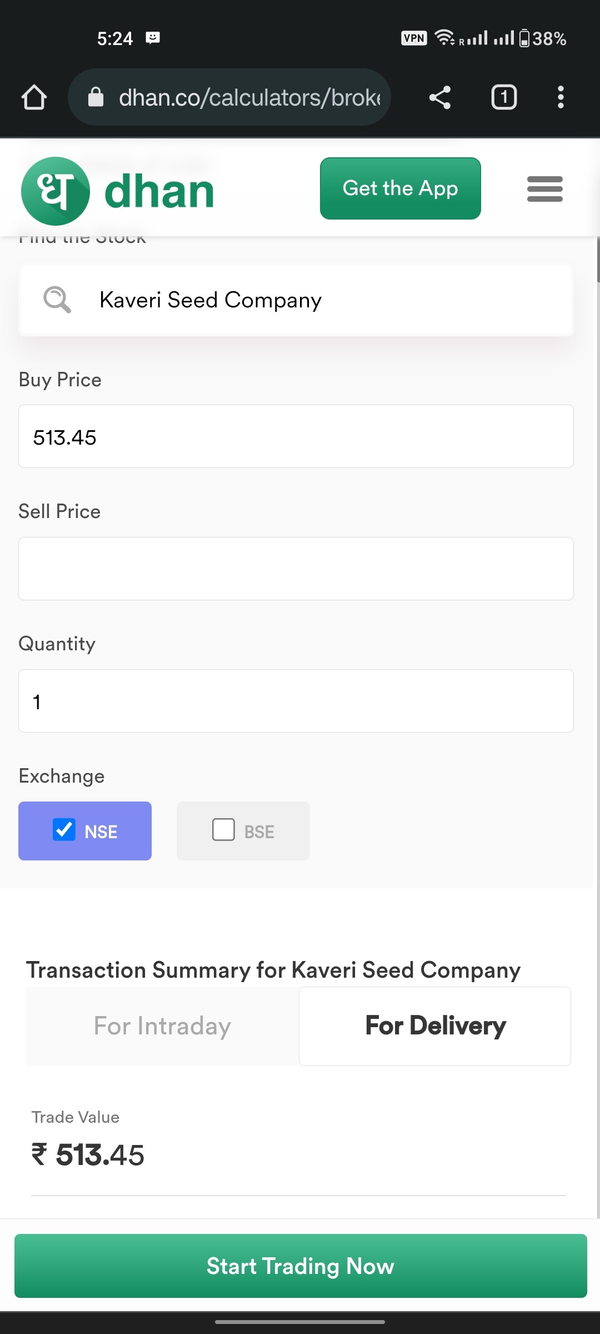
Task: Click the empty Sell Price field
Action: (x=296, y=569)
